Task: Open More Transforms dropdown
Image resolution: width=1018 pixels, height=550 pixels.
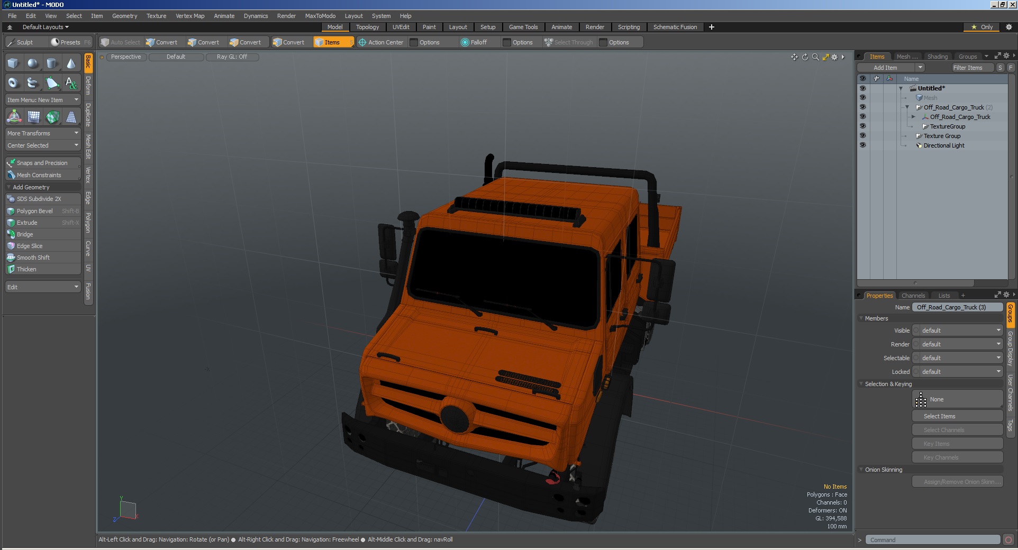Action: pos(43,133)
